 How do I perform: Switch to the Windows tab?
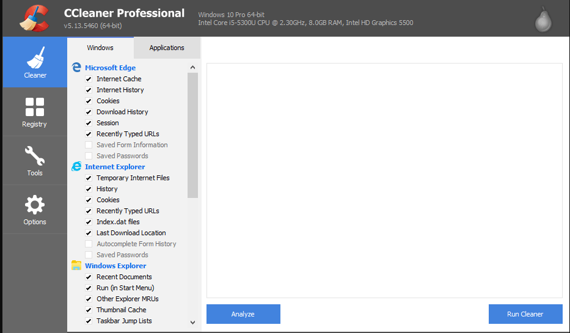[100, 48]
